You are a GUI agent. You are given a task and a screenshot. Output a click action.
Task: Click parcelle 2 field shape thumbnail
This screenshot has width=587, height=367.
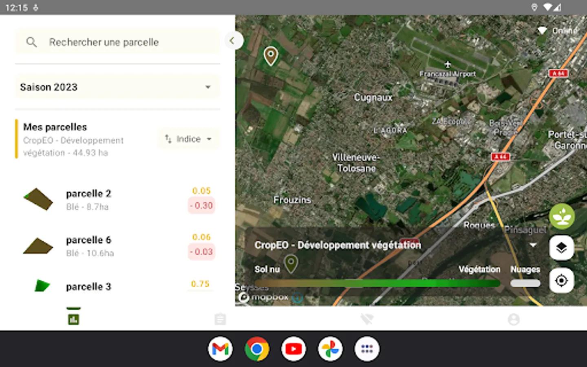[x=38, y=199]
